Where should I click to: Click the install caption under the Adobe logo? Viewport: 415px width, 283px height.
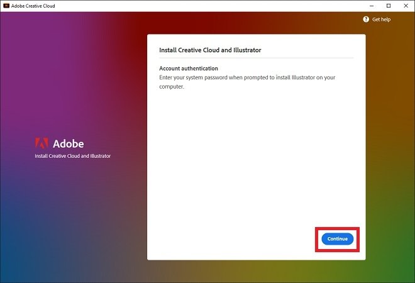click(x=72, y=156)
